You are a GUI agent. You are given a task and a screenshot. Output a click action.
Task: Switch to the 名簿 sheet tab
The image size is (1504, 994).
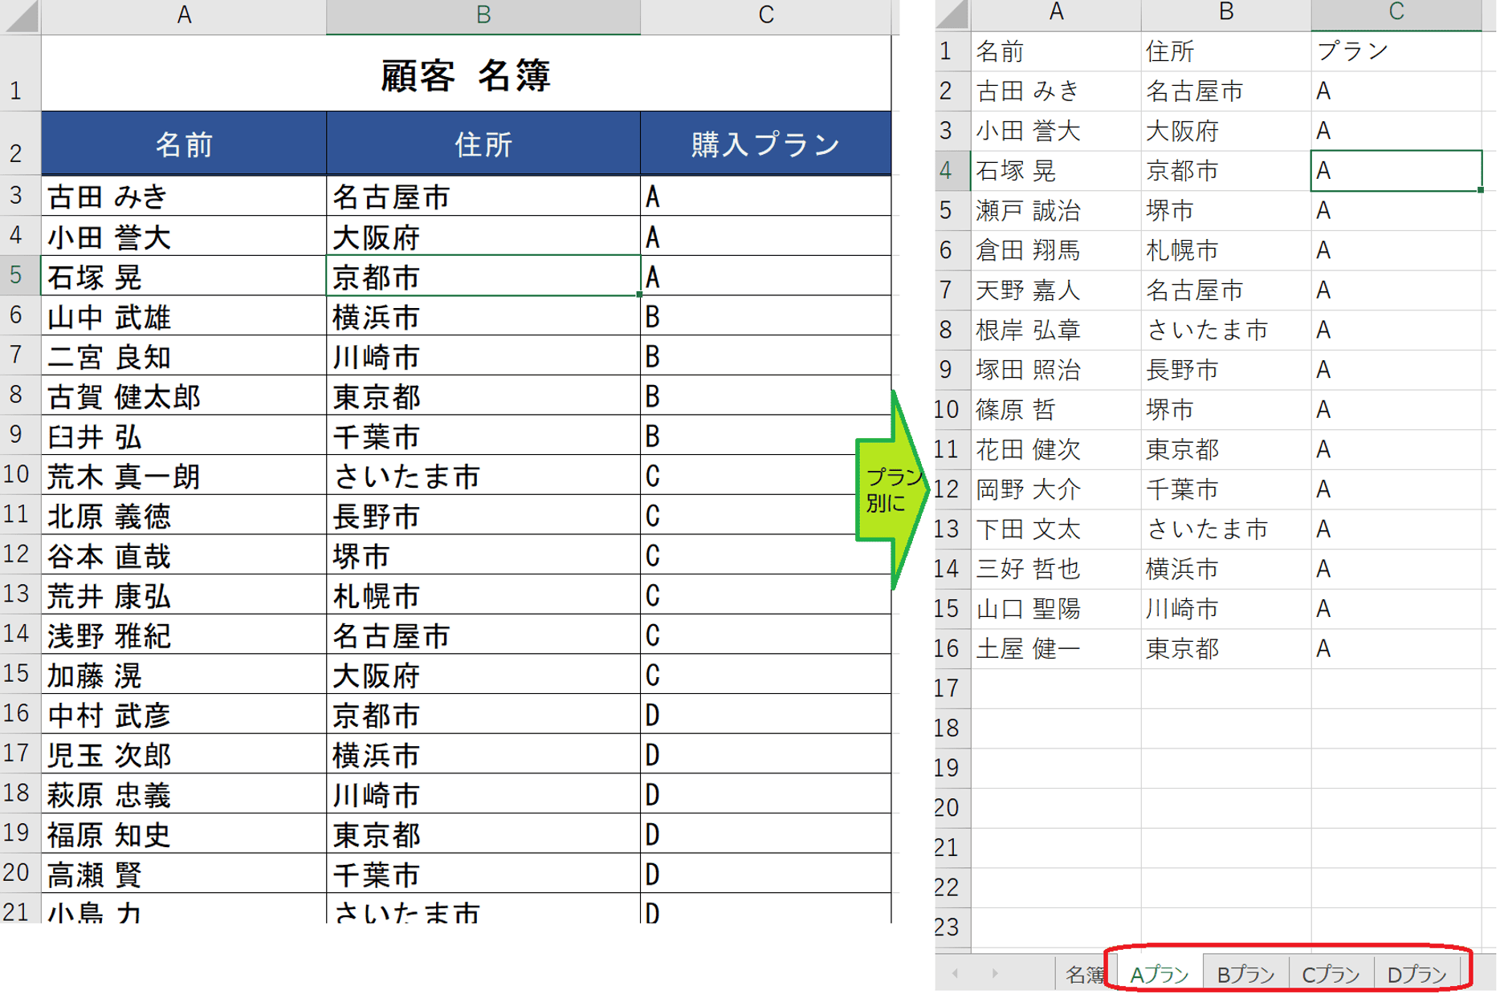(1082, 975)
